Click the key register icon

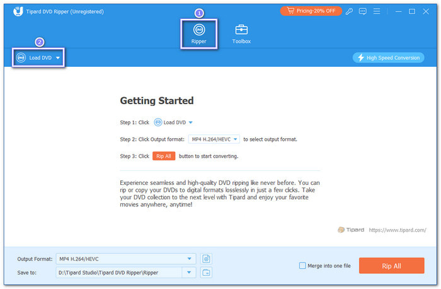point(349,11)
